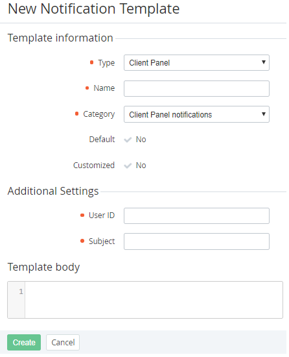289x357 pixels.
Task: Click the Customized No value
Action: (141, 166)
